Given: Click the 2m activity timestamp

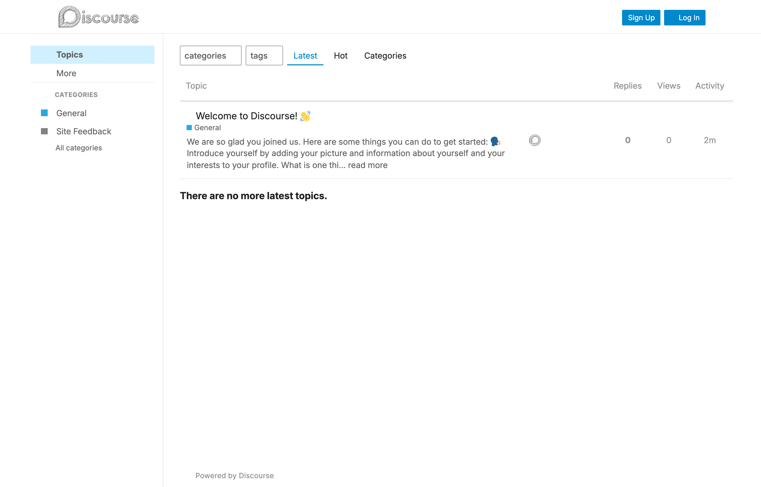Looking at the screenshot, I should coord(710,140).
